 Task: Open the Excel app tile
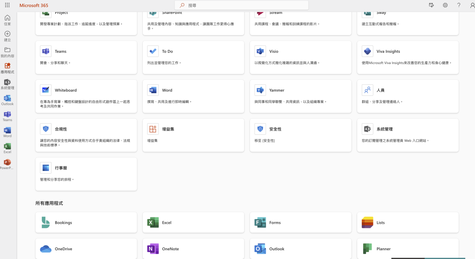click(193, 222)
